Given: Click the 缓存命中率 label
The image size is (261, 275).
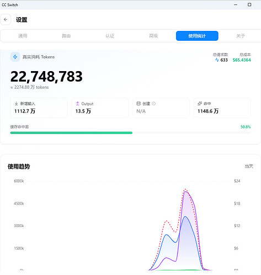Looking at the screenshot, I should coord(19,127).
